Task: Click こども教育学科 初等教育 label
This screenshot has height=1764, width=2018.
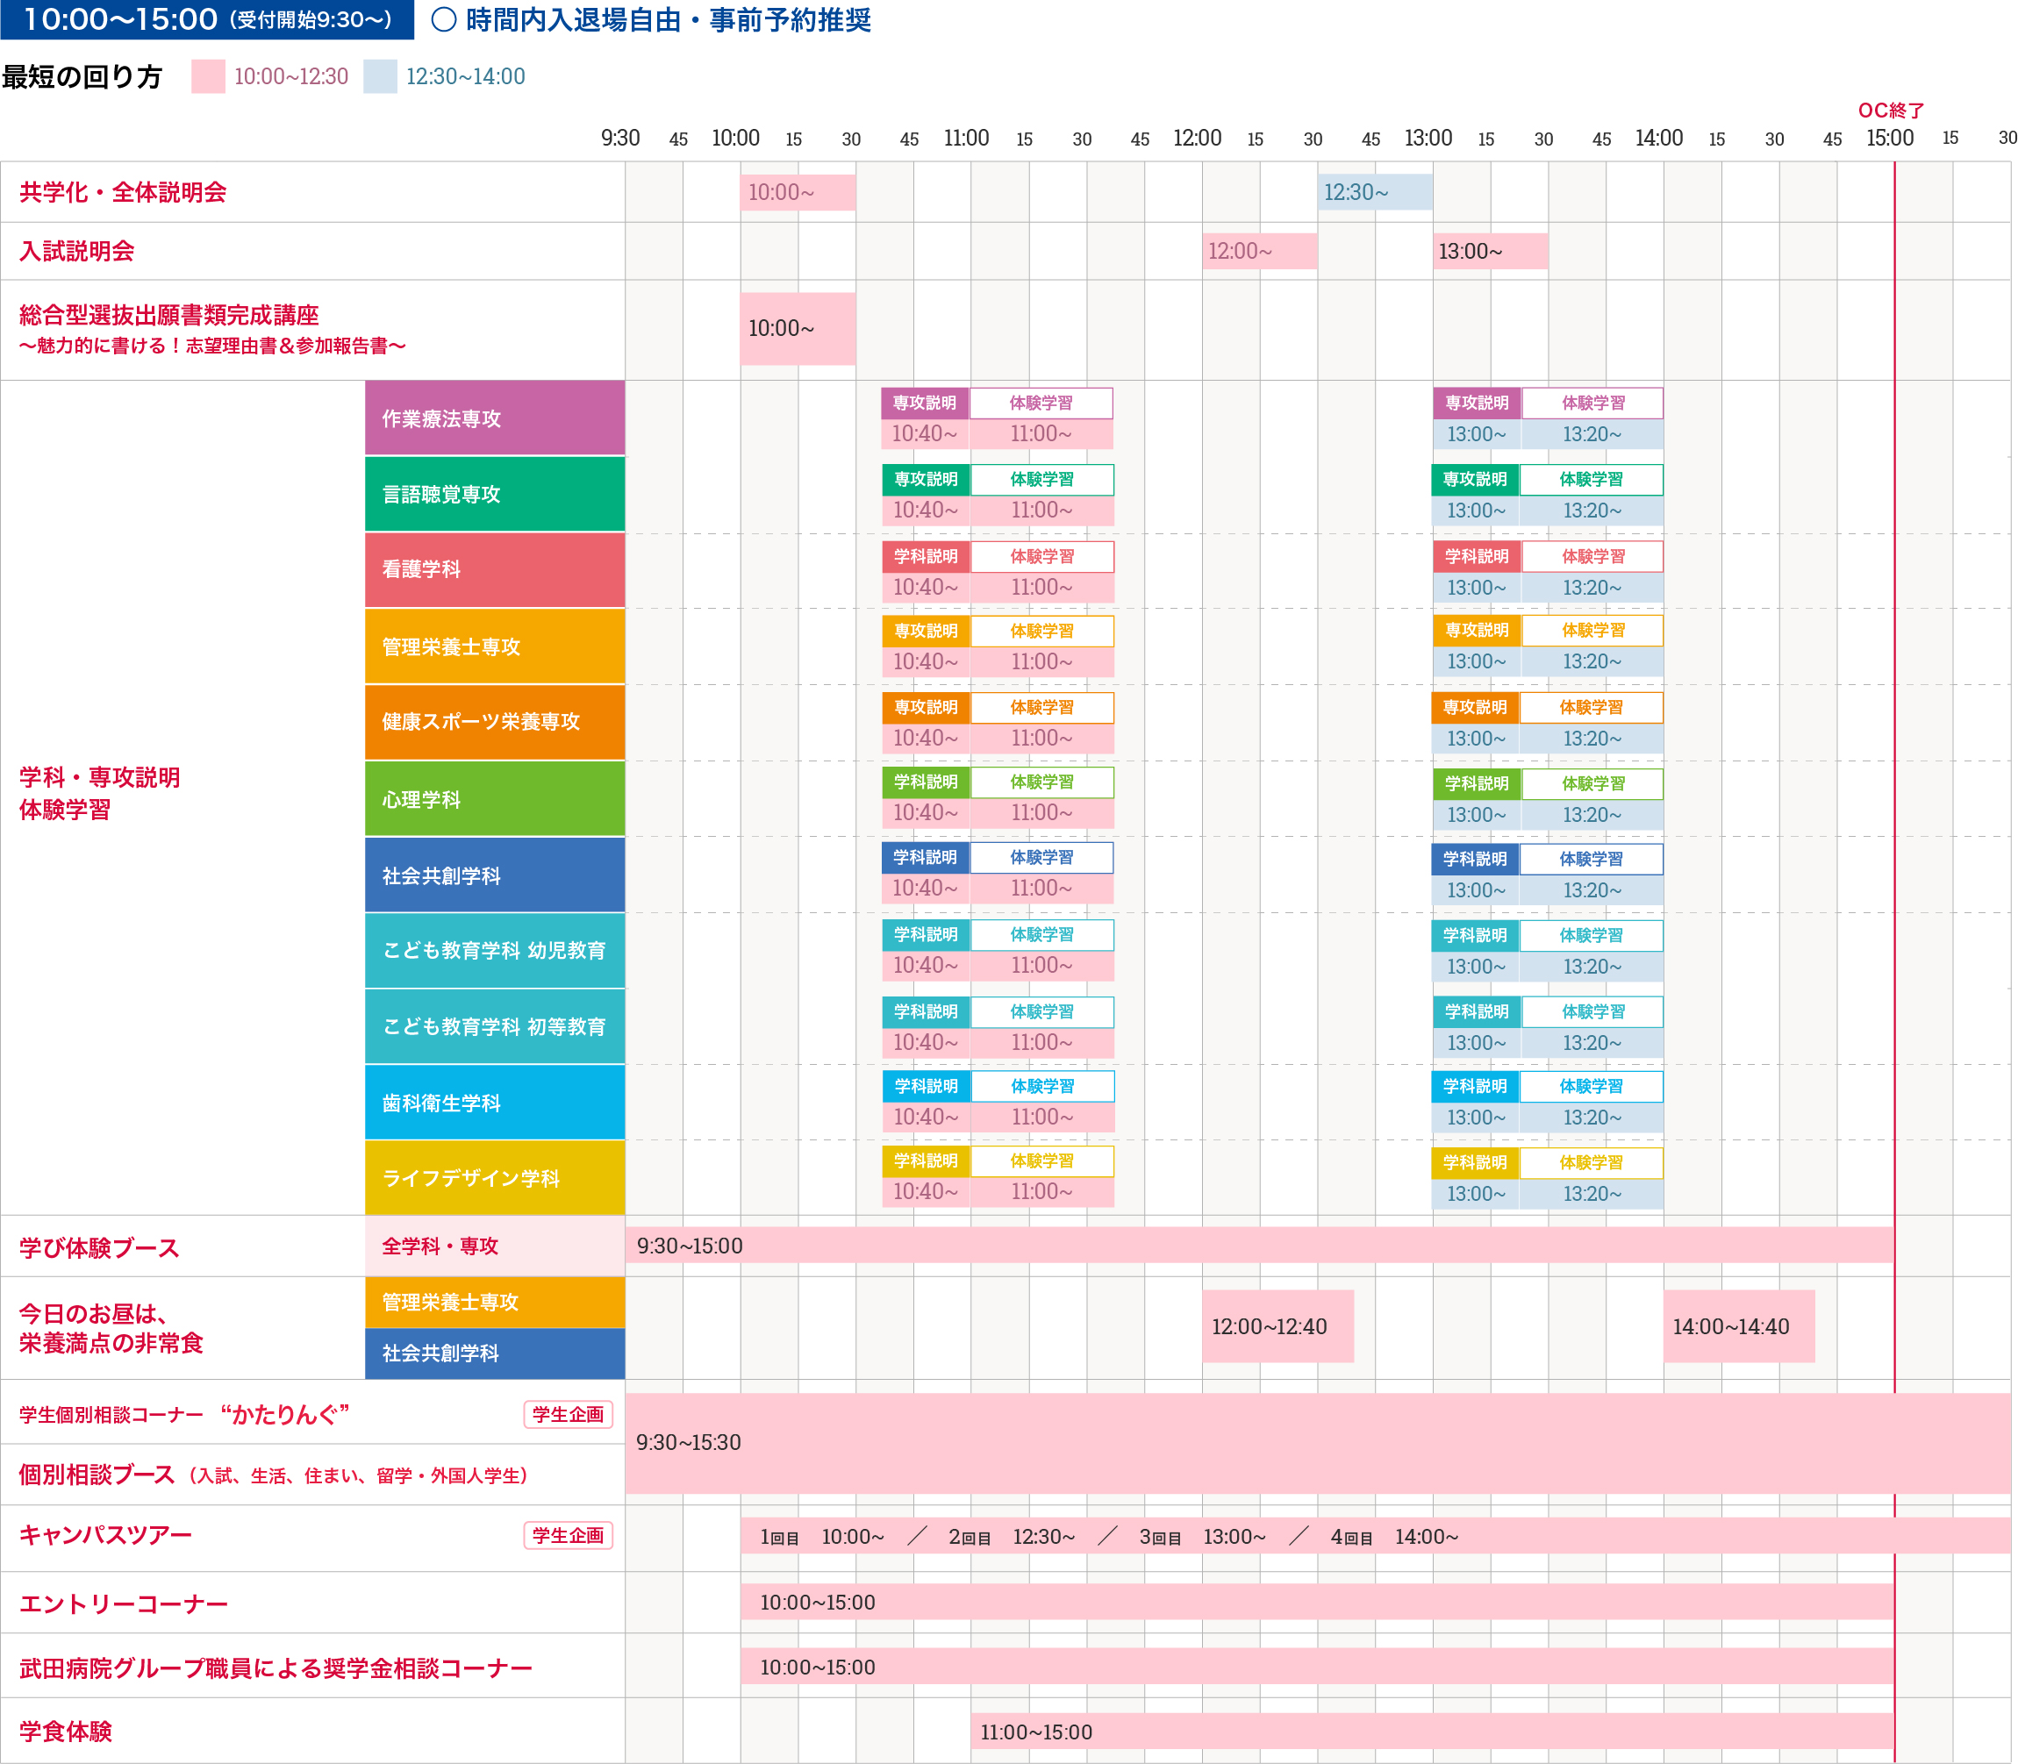Action: [x=494, y=1026]
